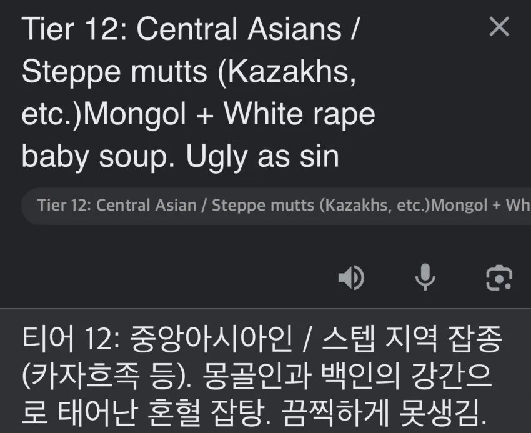The image size is (531, 433).
Task: Tap the speaker icon to play pronunciation
Action: click(351, 277)
